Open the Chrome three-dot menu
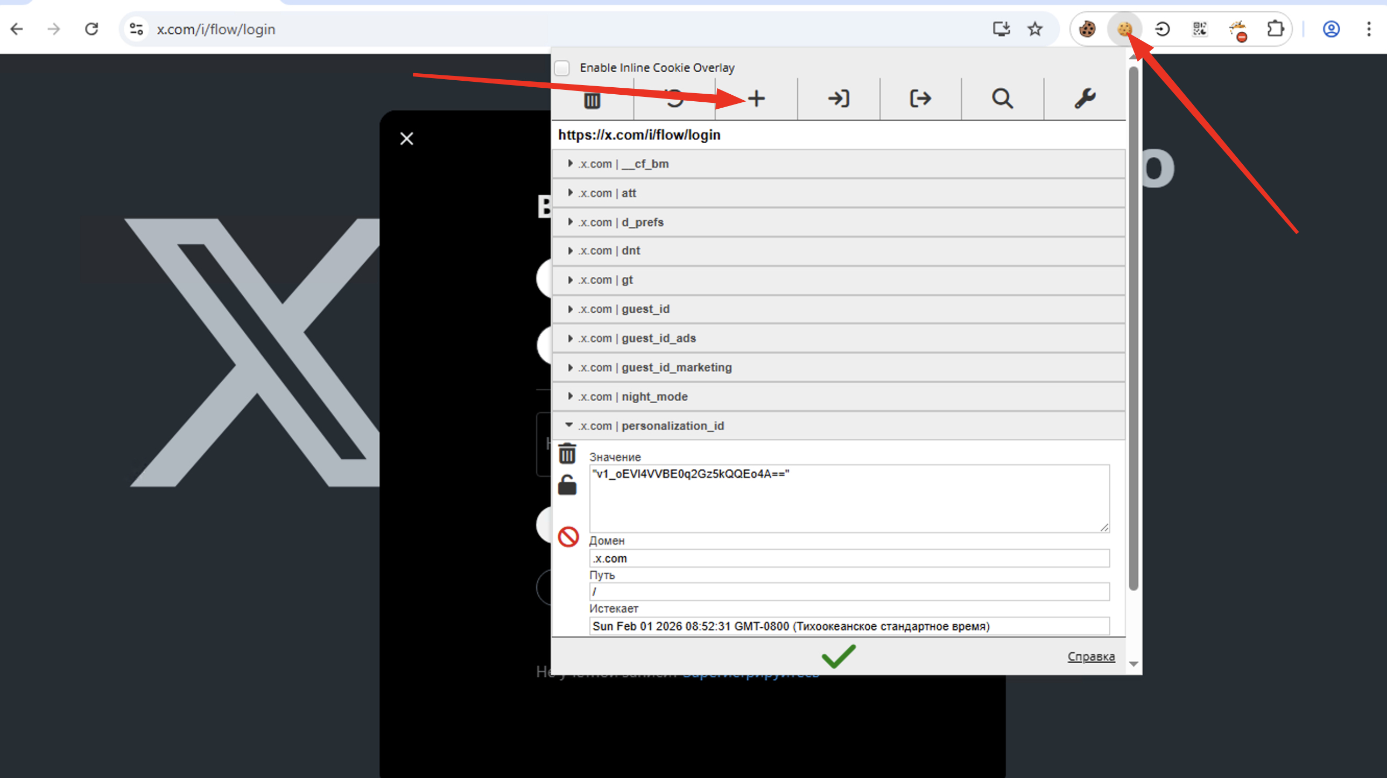 point(1368,29)
